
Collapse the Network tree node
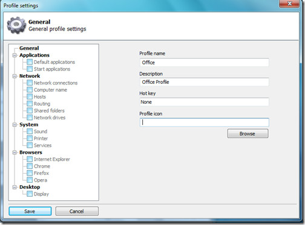[15, 76]
